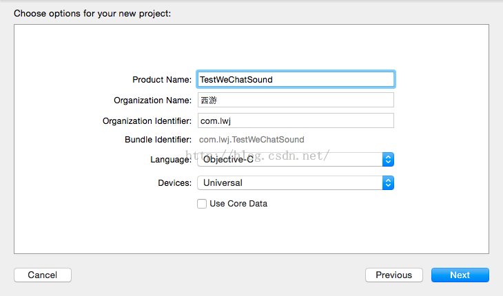The image size is (503, 296).
Task: Open the Devices dropdown showing Universal
Action: [x=289, y=183]
